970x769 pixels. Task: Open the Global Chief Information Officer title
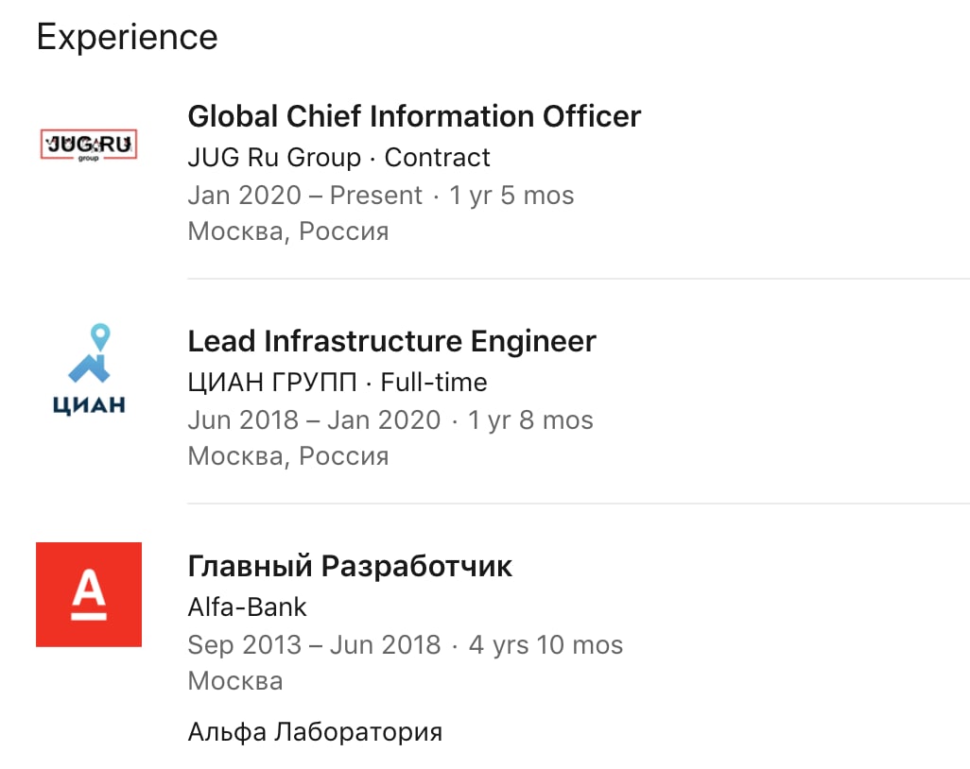(414, 116)
